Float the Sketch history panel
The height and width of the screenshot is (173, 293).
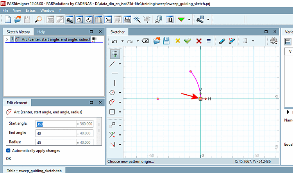pyautogui.click(x=91, y=32)
